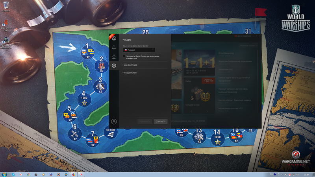Select the settings gear in the sidebar
This screenshot has width=315, height=177.
(114, 66)
